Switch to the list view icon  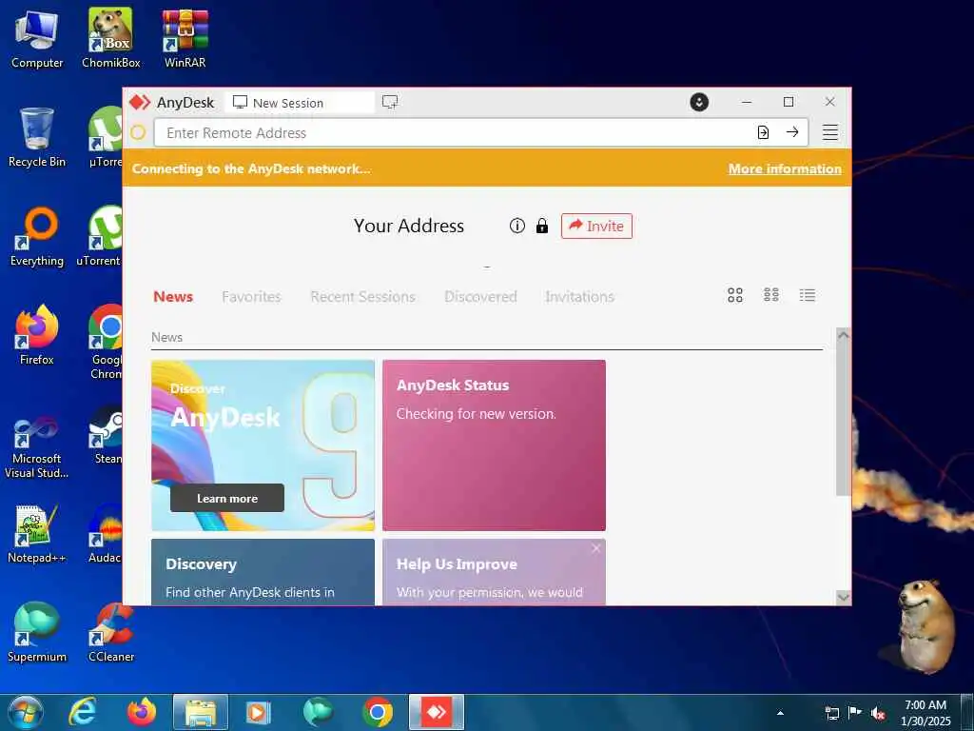click(x=807, y=295)
